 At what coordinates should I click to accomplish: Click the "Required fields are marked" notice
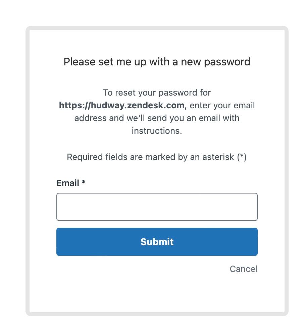157,157
